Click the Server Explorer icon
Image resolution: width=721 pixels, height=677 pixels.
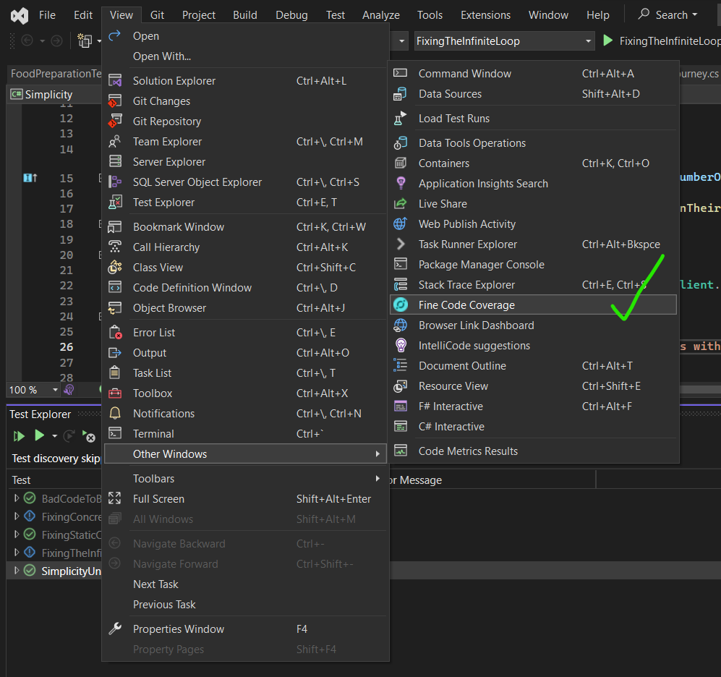pos(115,161)
